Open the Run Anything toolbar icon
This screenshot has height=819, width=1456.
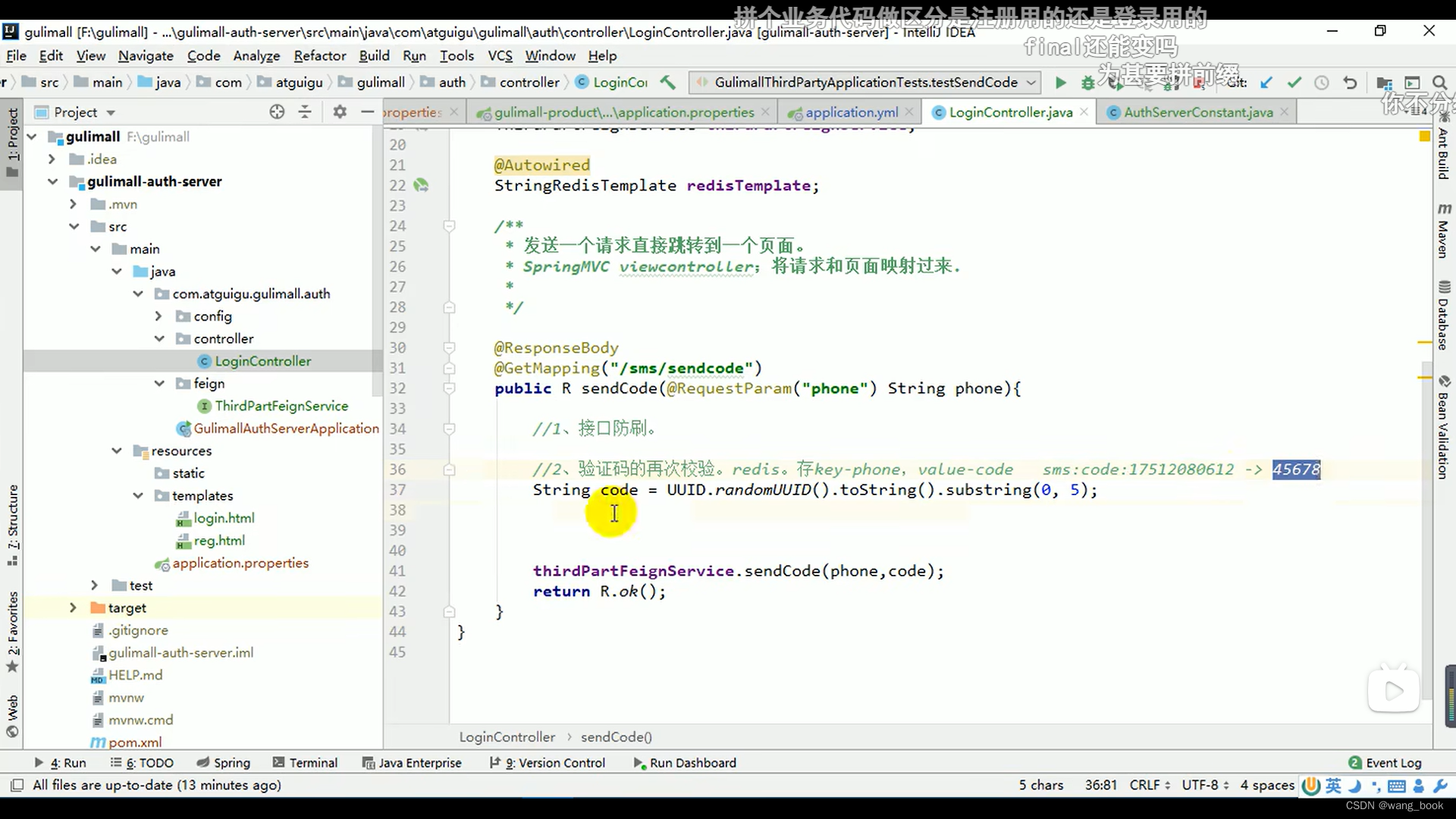[1412, 83]
